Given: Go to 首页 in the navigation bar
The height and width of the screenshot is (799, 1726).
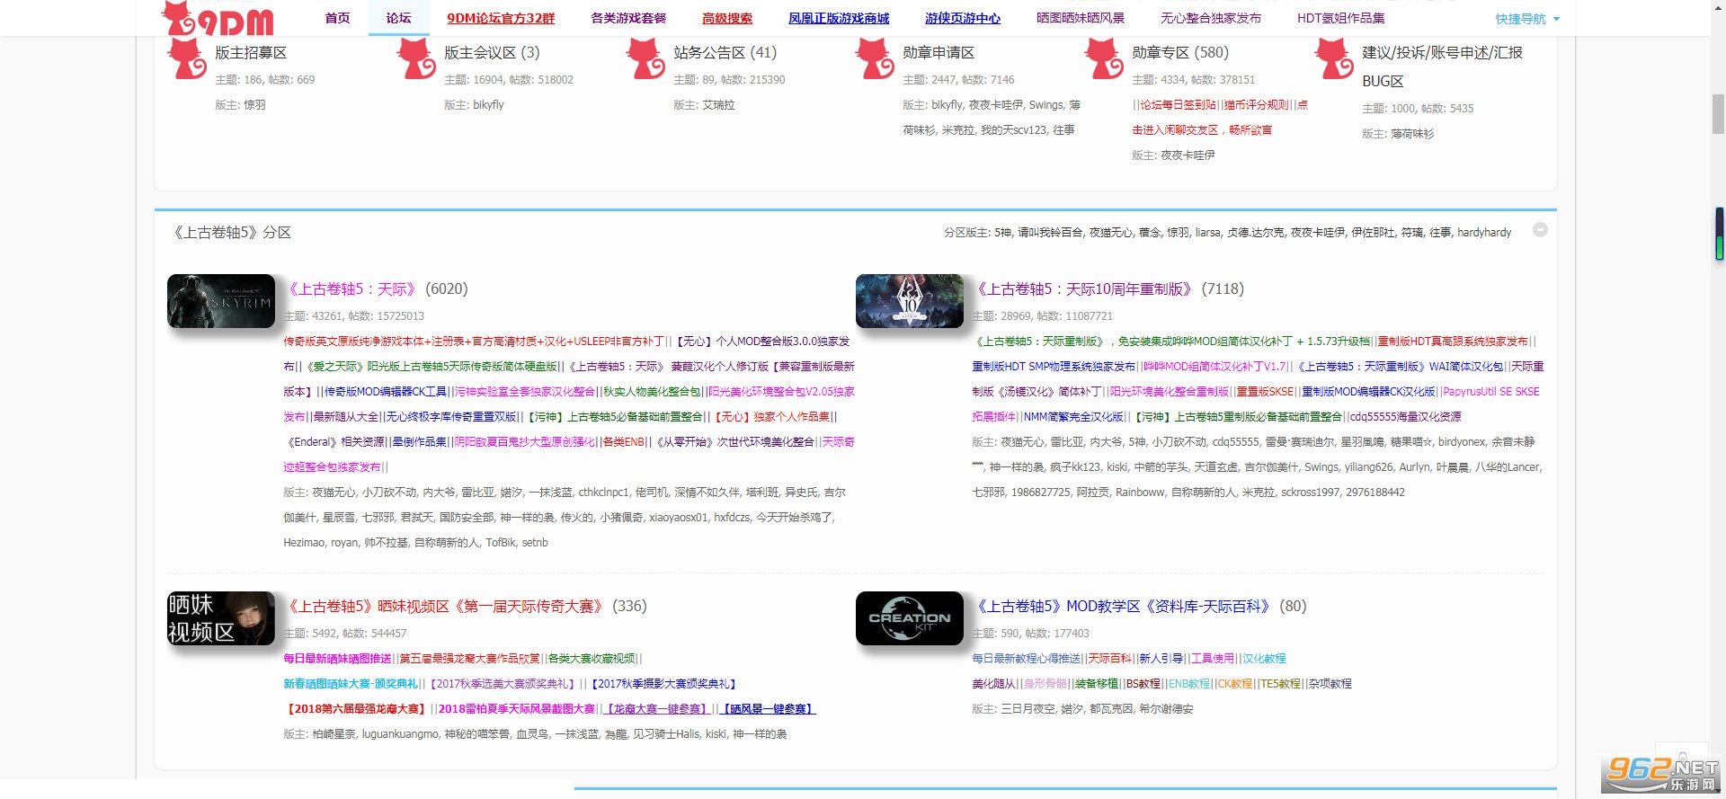Looking at the screenshot, I should click(x=337, y=18).
